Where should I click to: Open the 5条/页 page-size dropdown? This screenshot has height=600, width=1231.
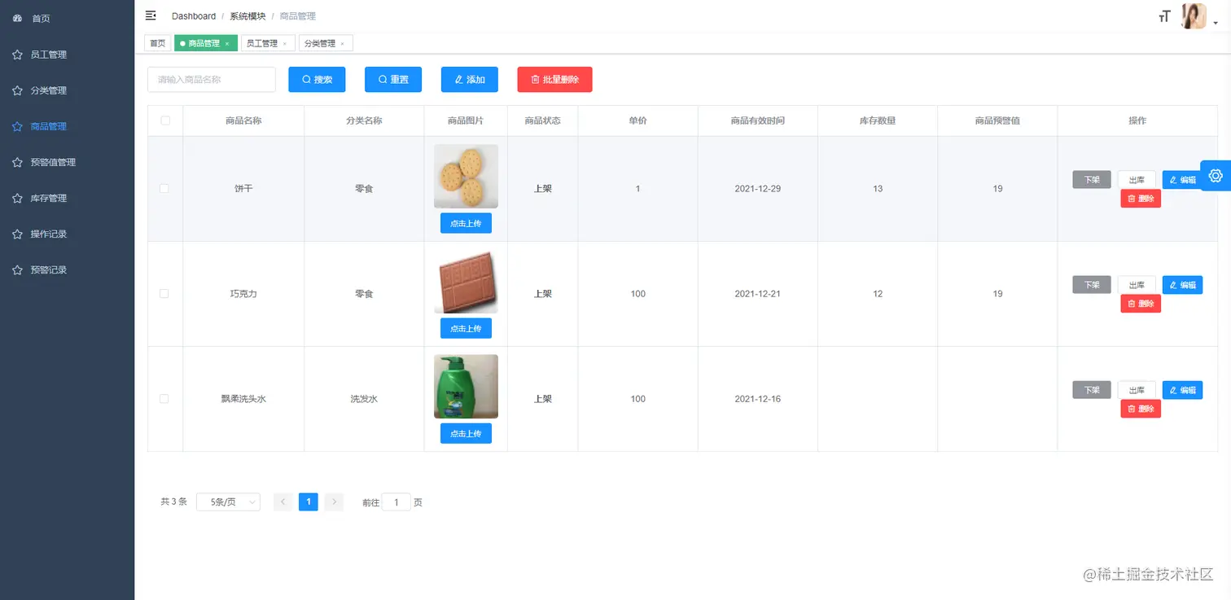[x=228, y=501]
